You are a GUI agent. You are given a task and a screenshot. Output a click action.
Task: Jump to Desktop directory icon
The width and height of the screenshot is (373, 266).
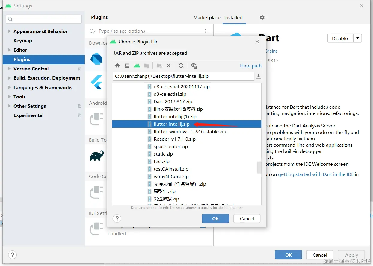[127, 66]
